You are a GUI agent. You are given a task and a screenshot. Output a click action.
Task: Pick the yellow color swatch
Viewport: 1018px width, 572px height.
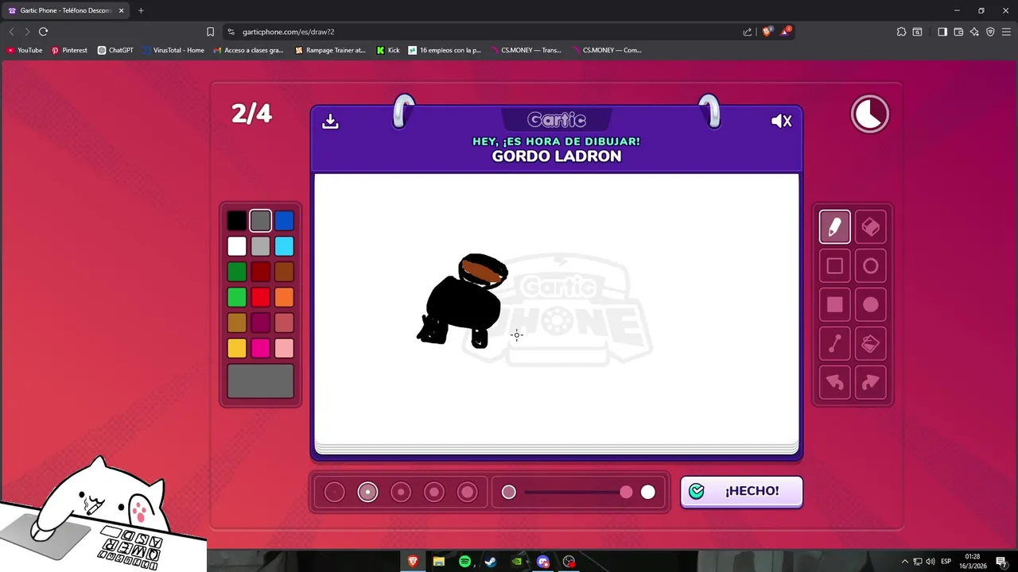(237, 348)
